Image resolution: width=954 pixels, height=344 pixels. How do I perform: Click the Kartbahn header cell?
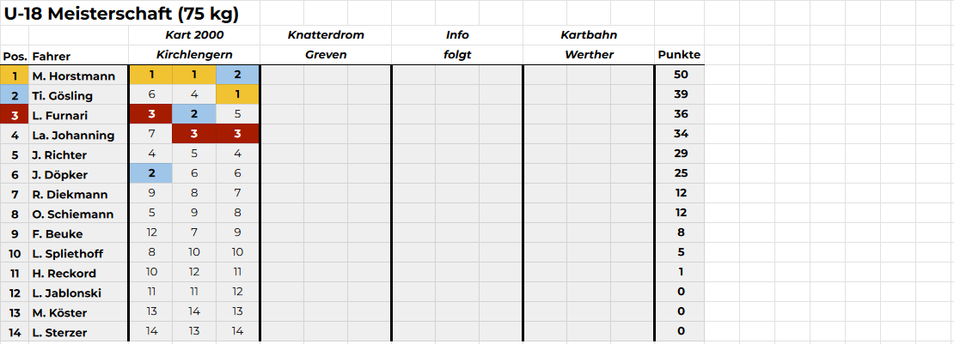[x=589, y=35]
